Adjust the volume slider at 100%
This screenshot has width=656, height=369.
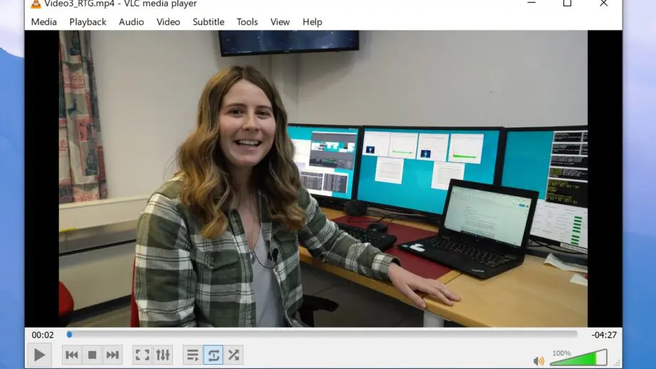click(578, 358)
